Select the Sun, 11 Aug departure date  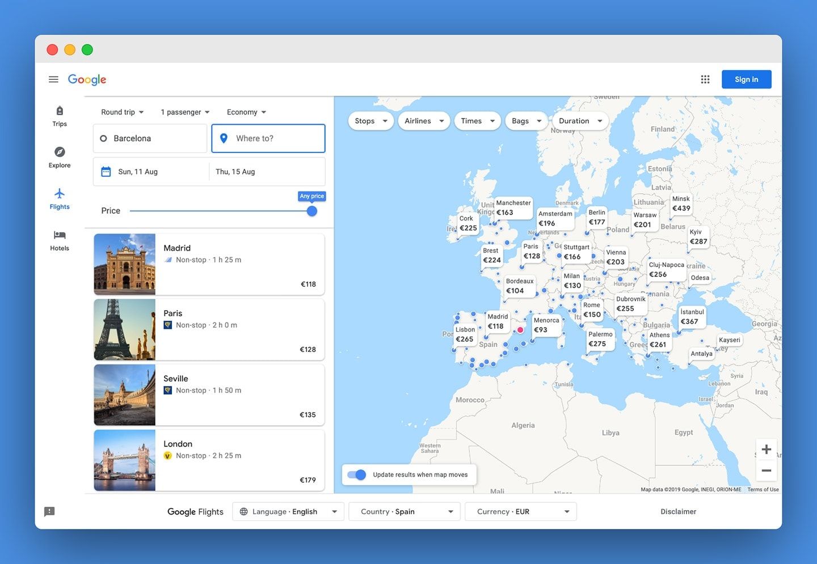pos(138,172)
